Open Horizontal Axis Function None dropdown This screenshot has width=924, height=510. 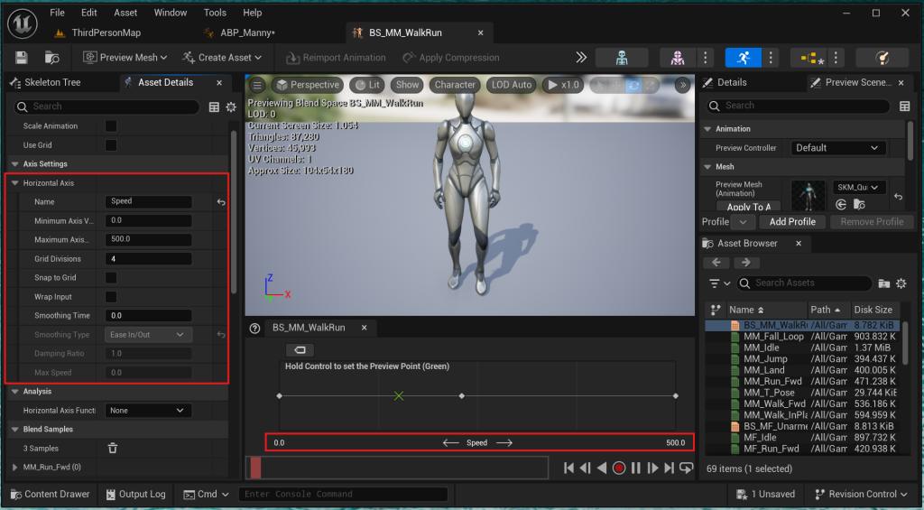(148, 411)
